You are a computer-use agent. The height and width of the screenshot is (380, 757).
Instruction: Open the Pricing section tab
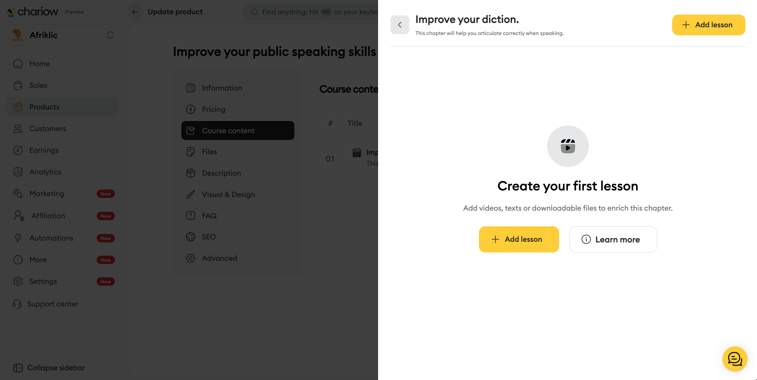[213, 109]
